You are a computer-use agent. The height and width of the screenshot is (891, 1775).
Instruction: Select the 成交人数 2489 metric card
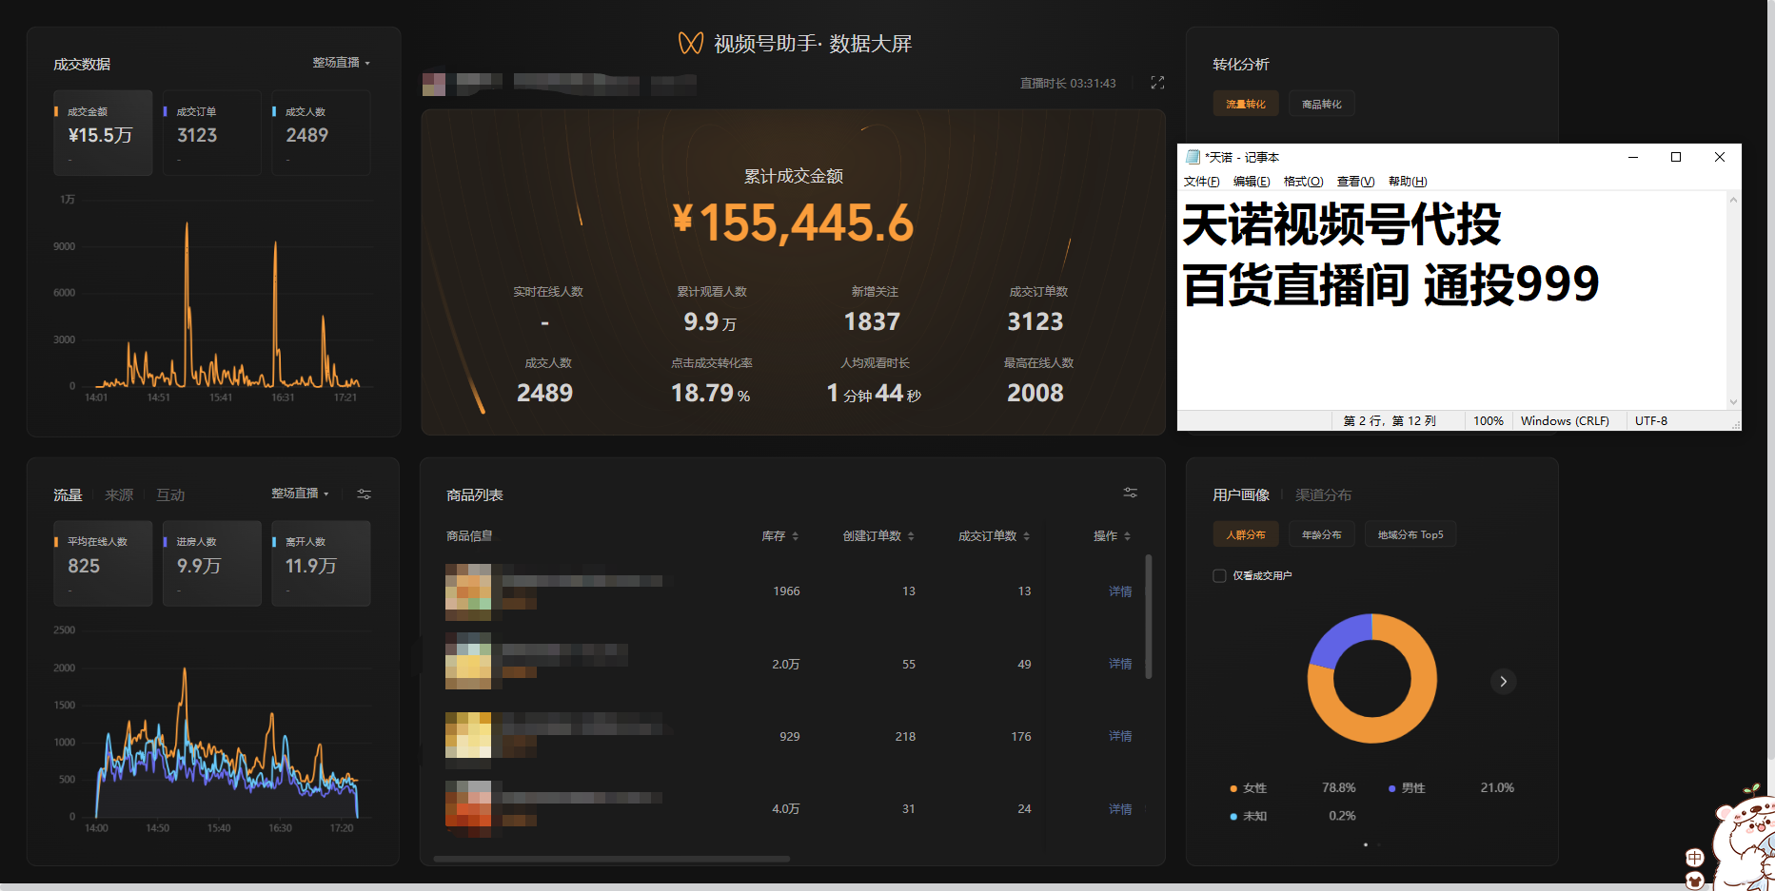coord(321,133)
